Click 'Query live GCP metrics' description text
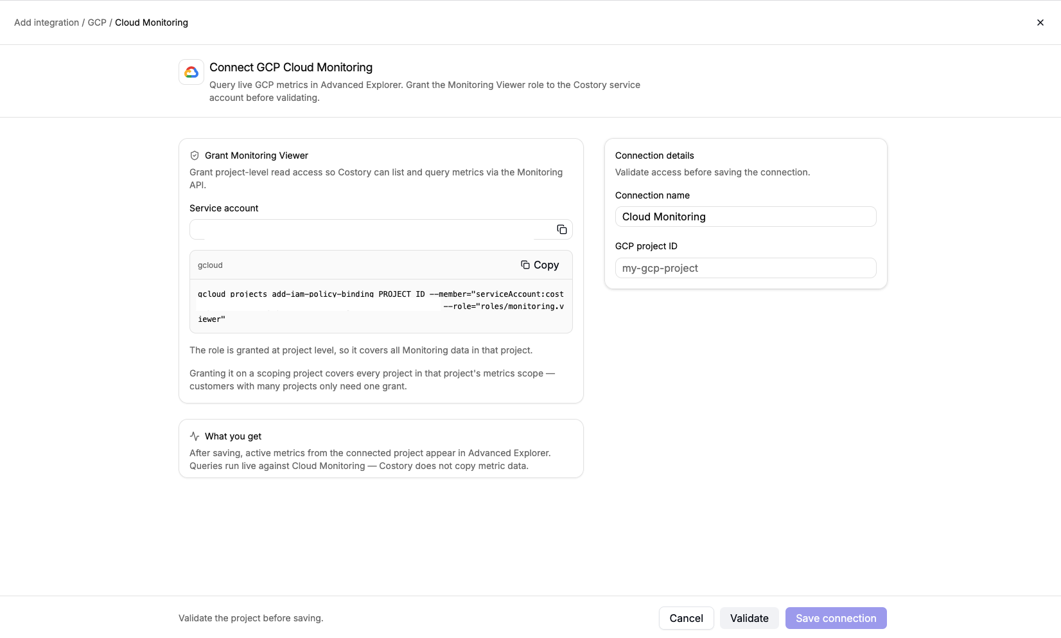 pyautogui.click(x=425, y=91)
